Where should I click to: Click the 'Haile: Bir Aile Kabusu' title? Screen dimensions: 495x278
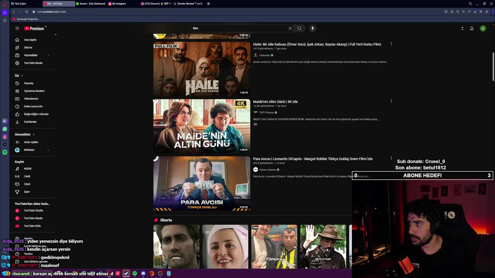[x=317, y=44]
